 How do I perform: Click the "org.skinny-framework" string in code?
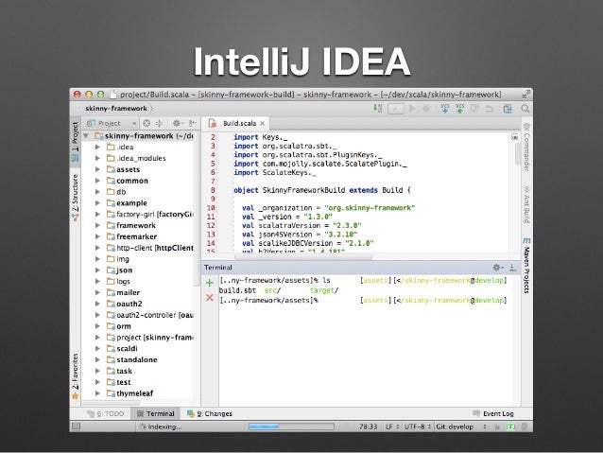coord(370,208)
